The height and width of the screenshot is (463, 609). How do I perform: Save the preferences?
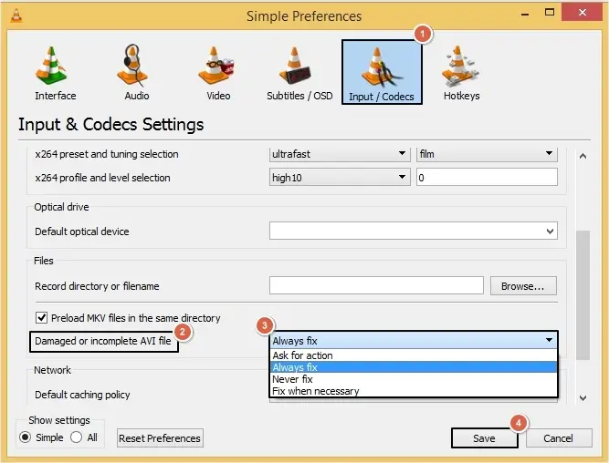[484, 438]
